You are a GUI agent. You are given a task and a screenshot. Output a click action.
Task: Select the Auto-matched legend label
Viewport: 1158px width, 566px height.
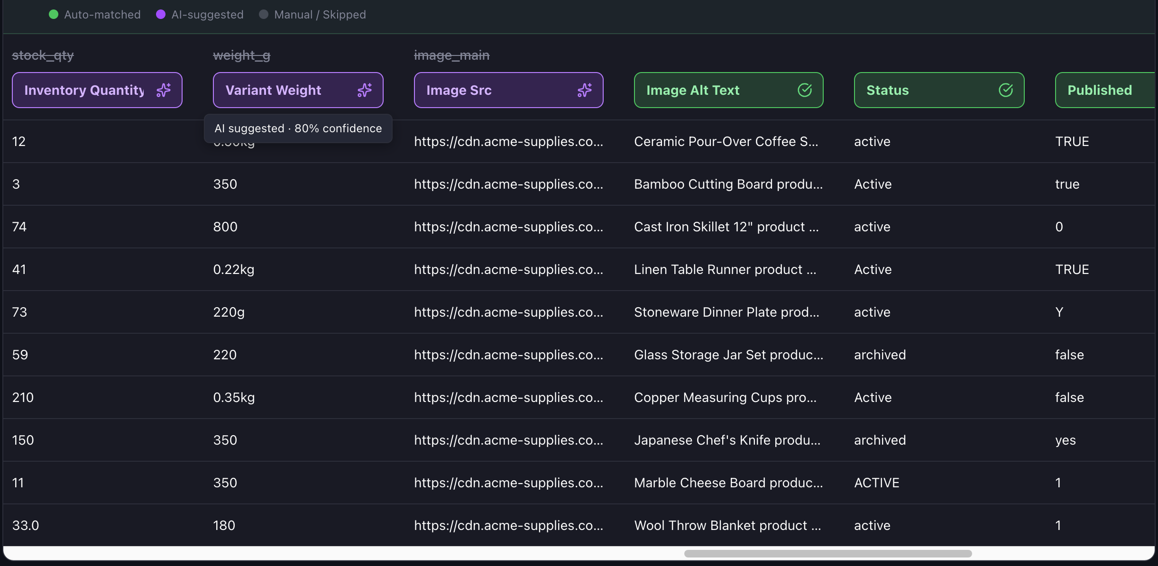point(102,15)
